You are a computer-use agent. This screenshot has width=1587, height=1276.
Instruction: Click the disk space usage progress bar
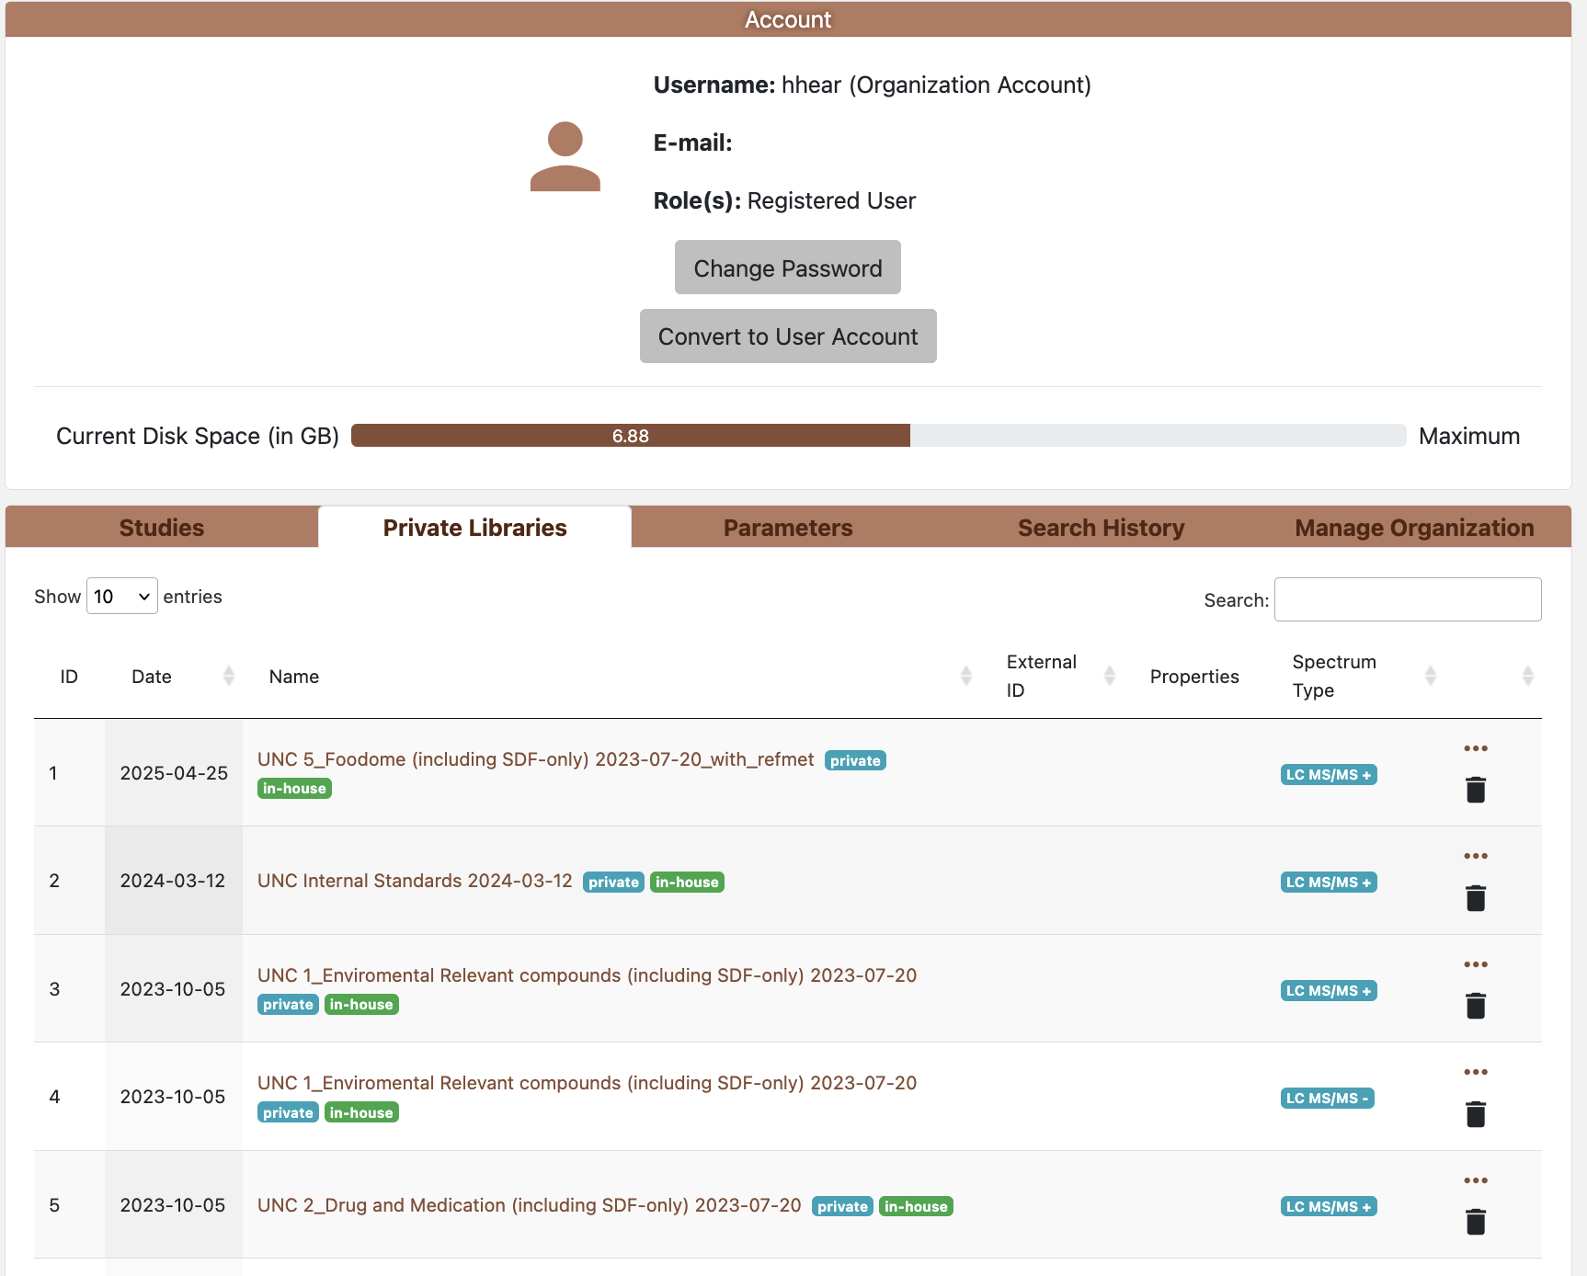878,436
